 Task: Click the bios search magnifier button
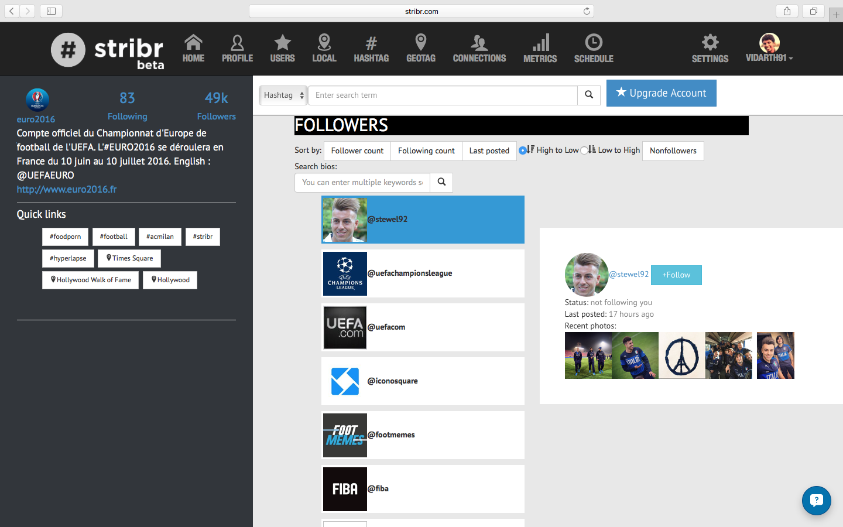pyautogui.click(x=441, y=182)
